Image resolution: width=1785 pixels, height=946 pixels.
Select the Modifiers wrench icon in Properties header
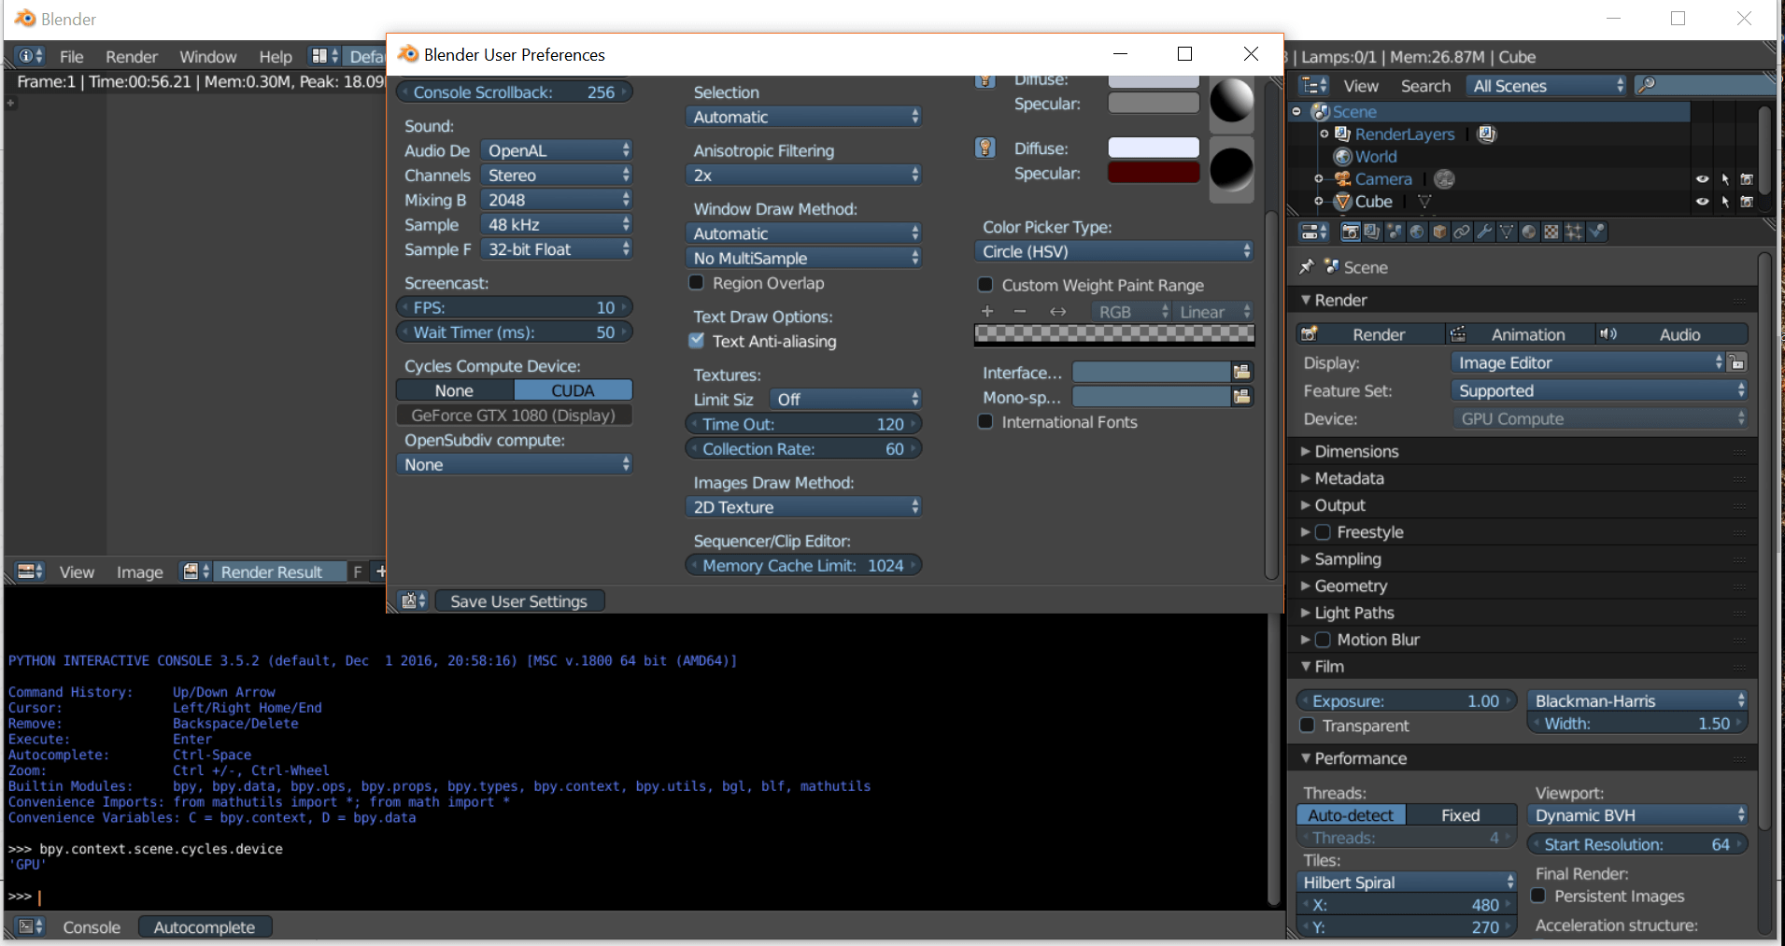(1484, 232)
